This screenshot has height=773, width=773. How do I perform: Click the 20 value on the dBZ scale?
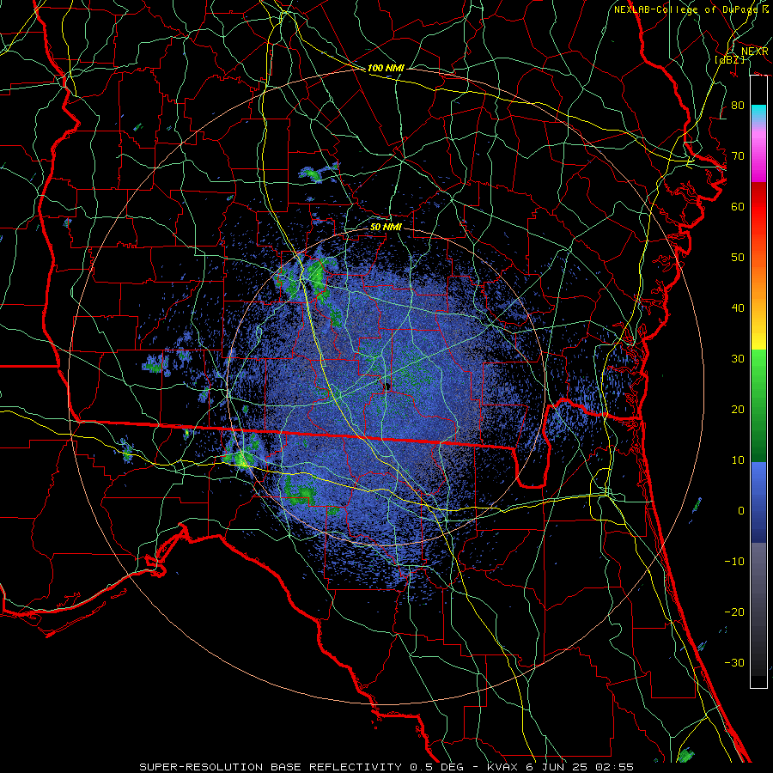click(x=738, y=409)
